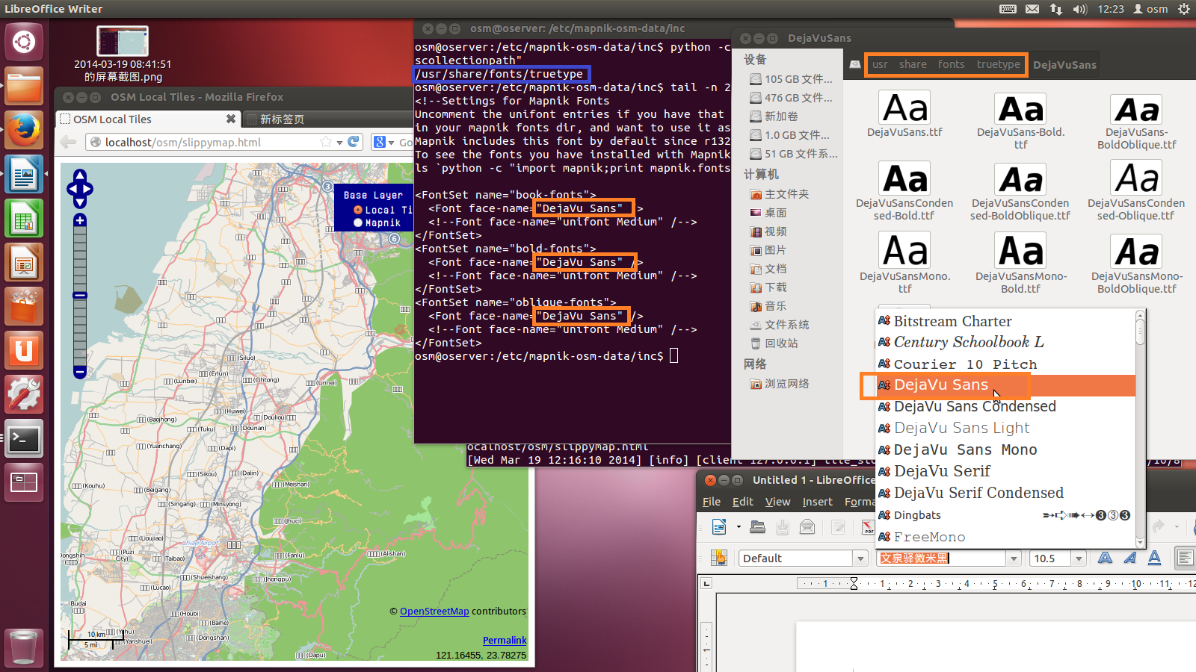The image size is (1196, 672).
Task: Choose DejaVu Sans Mono font
Action: 1006,449
